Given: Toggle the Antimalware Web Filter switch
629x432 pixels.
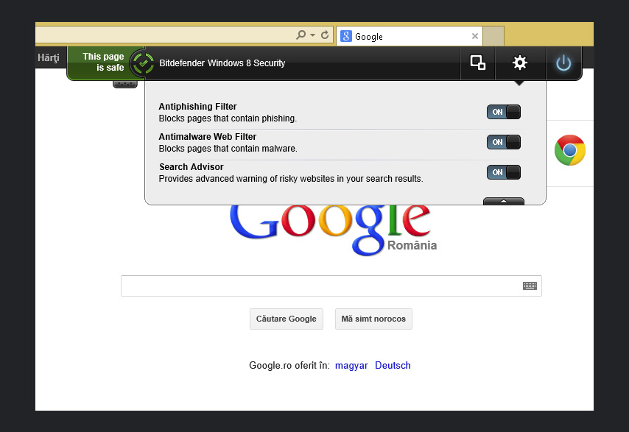Looking at the screenshot, I should 504,142.
